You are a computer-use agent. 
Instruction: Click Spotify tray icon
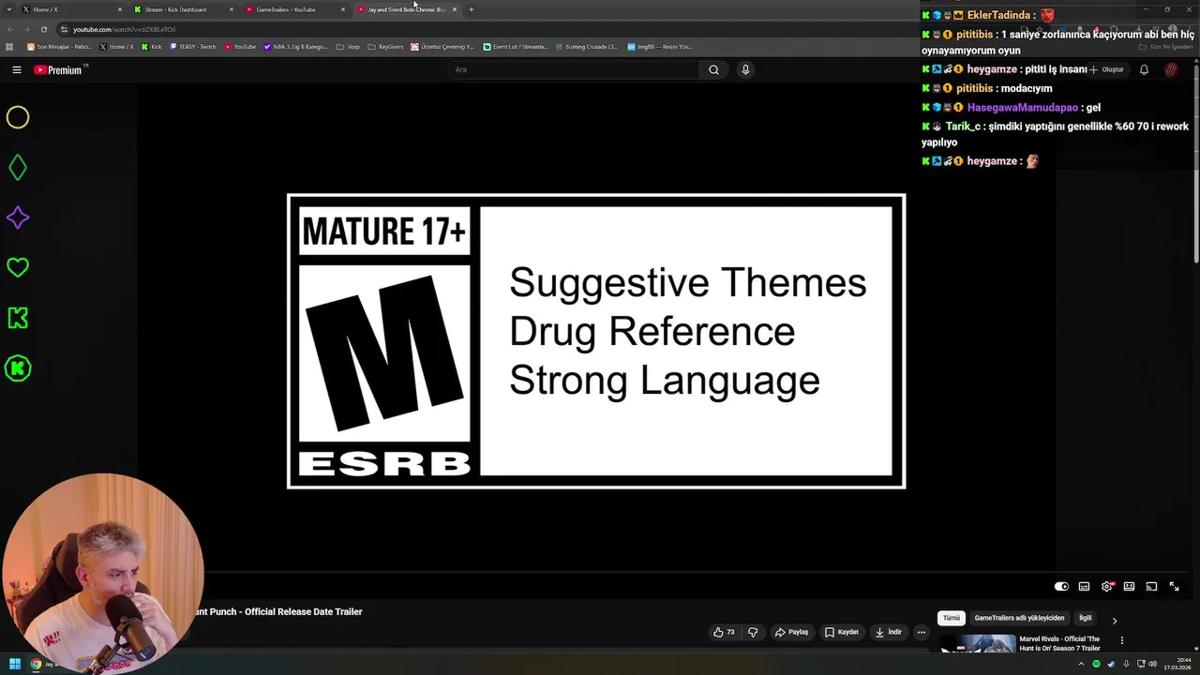[x=1096, y=665]
